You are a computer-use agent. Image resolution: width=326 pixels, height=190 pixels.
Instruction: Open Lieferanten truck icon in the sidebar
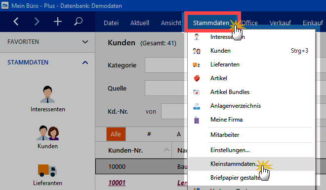click(x=47, y=170)
